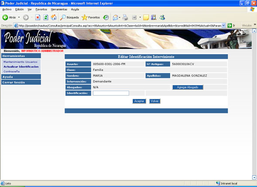Expand the Vínculos links chevron
Viewport: 257px width, 187px height.
255,25
